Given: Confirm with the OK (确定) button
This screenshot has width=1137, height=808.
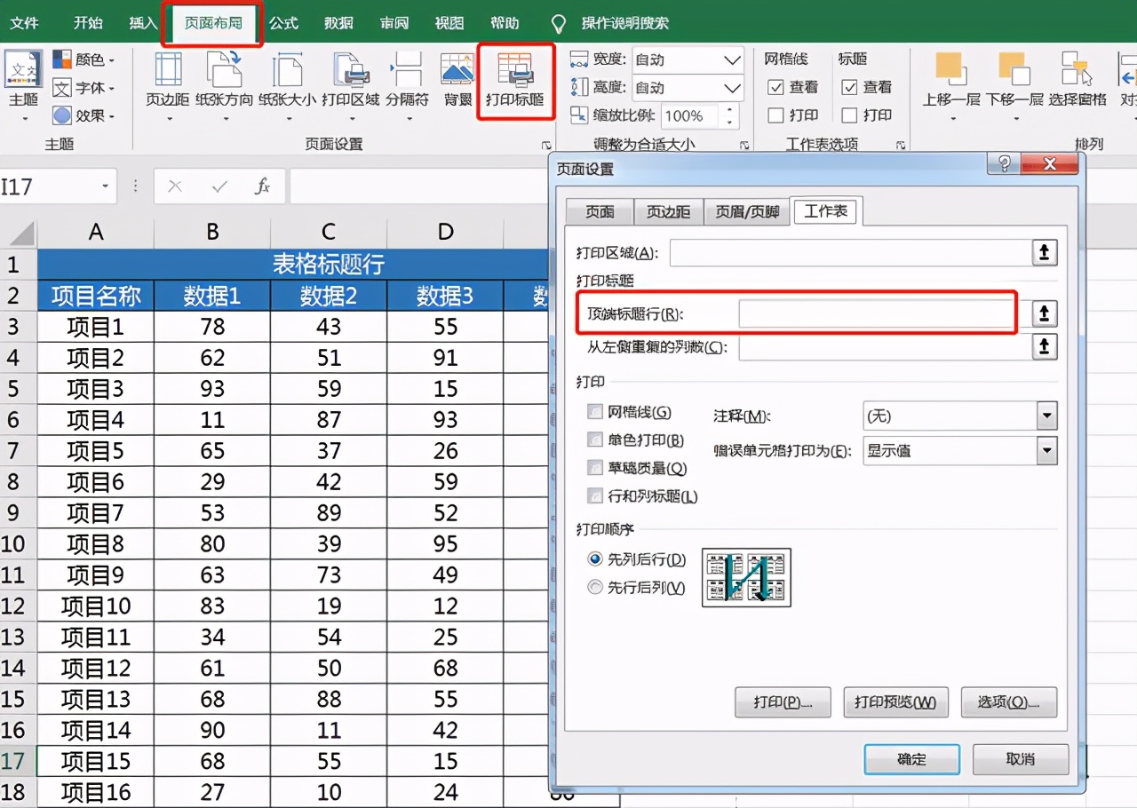Looking at the screenshot, I should pyautogui.click(x=911, y=759).
